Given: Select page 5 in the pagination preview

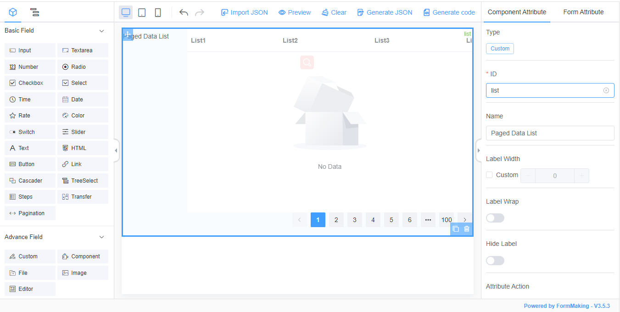Looking at the screenshot, I should pyautogui.click(x=391, y=220).
